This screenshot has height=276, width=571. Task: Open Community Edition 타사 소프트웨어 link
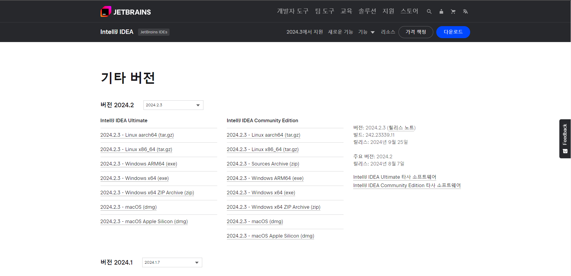[407, 186]
